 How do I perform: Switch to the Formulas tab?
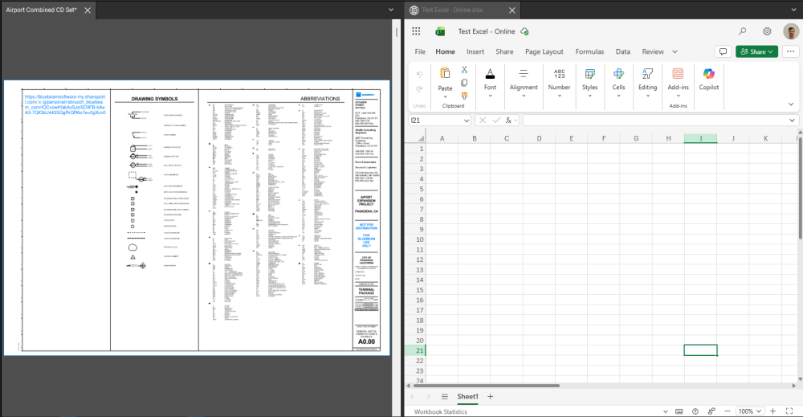point(589,51)
